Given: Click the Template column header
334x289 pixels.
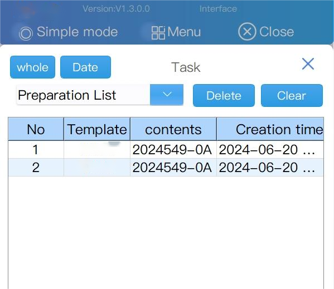Looking at the screenshot, I should coord(97,129).
